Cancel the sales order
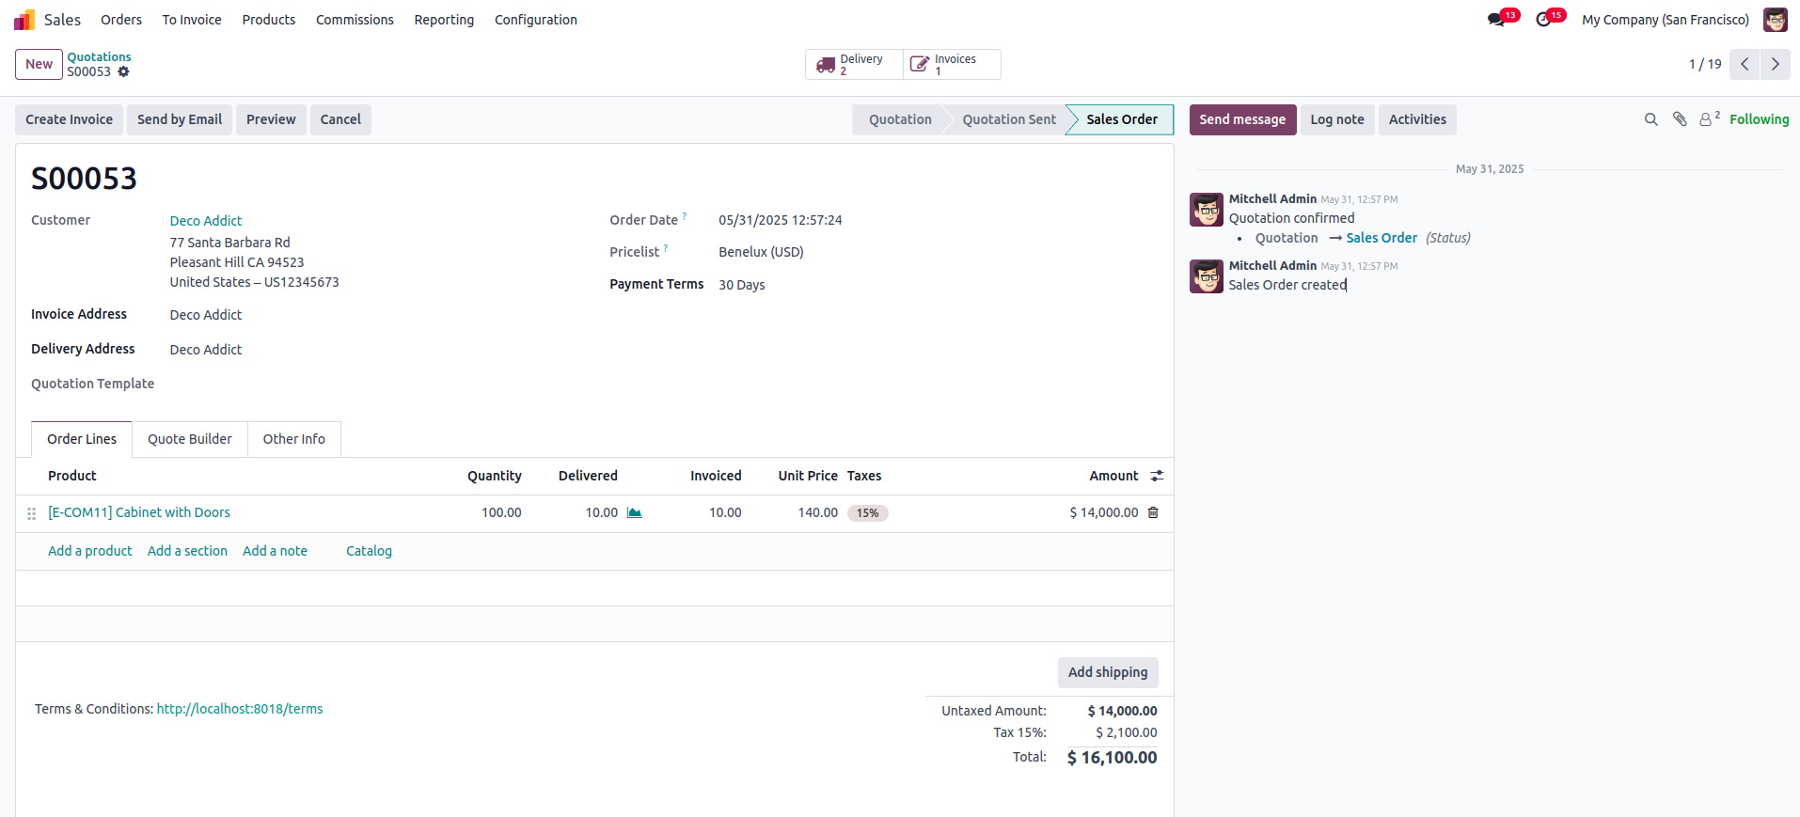This screenshot has width=1800, height=817. (x=340, y=119)
